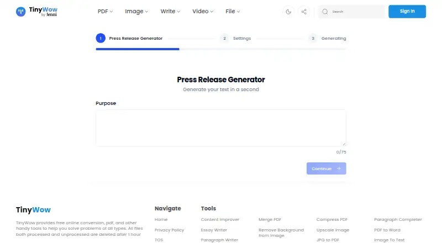442x243 pixels.
Task: Open the JPG to PDF link
Action: [328, 240]
